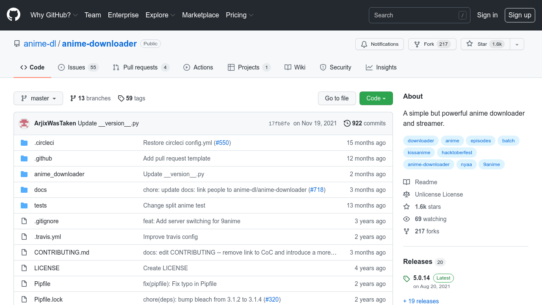Screen dimensions: 542x305
Task: Open the Security tab
Action: coord(335,67)
